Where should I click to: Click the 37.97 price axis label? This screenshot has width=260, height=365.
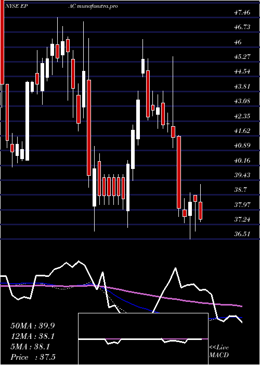[242, 205]
